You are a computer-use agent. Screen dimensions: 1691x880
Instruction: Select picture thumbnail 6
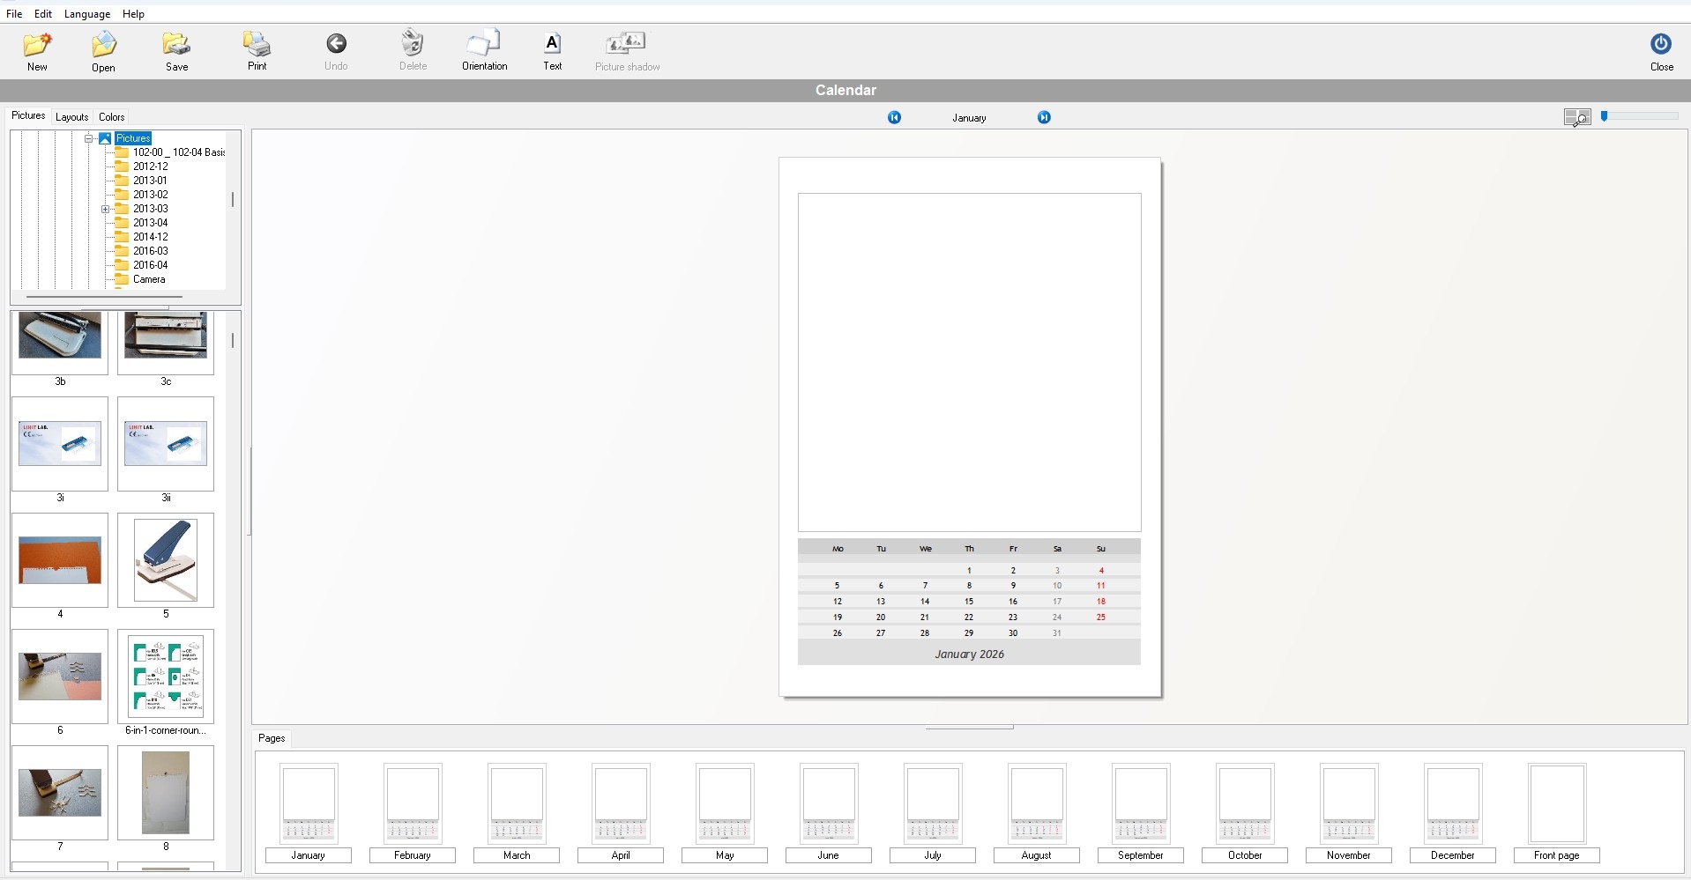[x=60, y=677]
